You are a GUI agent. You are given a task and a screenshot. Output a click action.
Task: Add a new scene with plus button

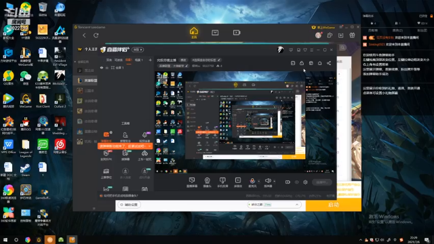pos(150,60)
